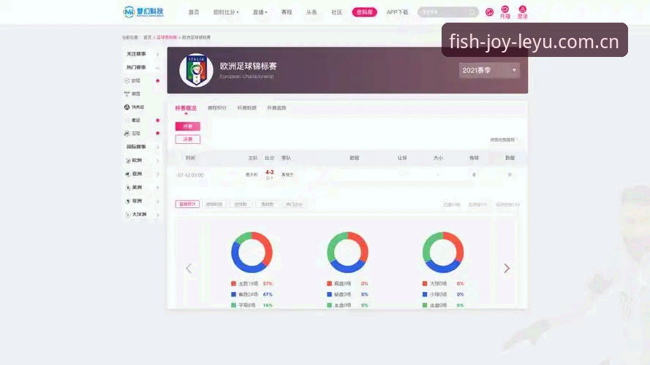Expand the 国际赛事 sidebar section
Viewport: 650px width, 365px height.
143,147
